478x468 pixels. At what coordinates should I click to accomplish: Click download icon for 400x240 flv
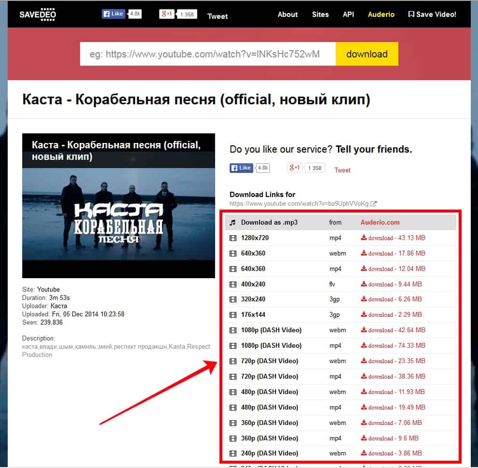364,284
